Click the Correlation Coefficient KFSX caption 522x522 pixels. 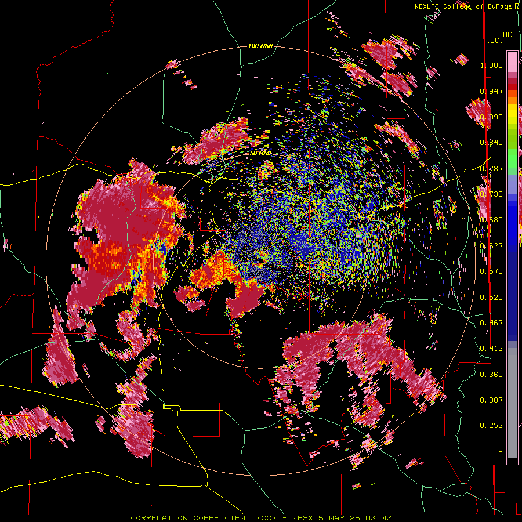(x=260, y=518)
